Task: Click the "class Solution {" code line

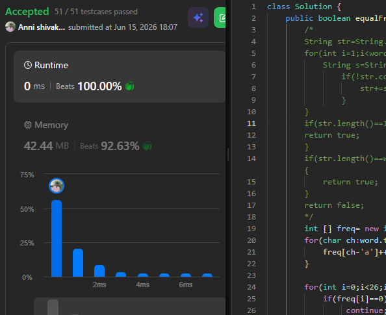Action: [x=304, y=6]
